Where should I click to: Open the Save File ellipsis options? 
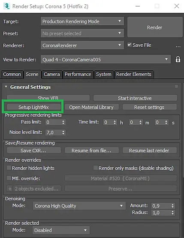click(x=178, y=47)
